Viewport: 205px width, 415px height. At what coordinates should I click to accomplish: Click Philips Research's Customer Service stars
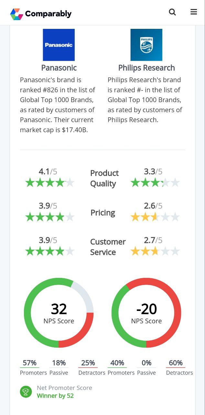tap(155, 251)
